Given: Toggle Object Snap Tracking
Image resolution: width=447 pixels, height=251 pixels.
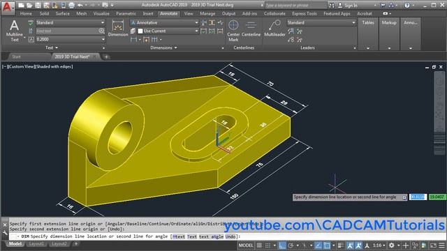Looking at the screenshot, I should (x=318, y=245).
